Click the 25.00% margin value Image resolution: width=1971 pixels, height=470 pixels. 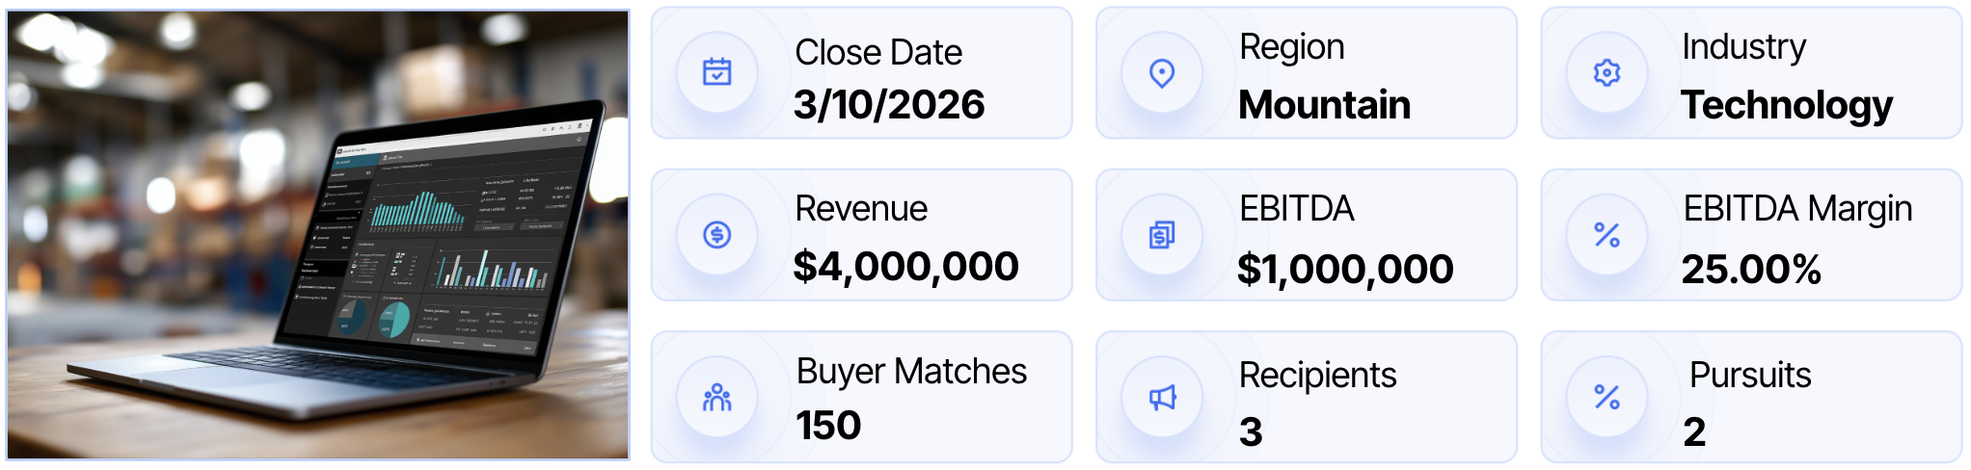(x=1751, y=270)
